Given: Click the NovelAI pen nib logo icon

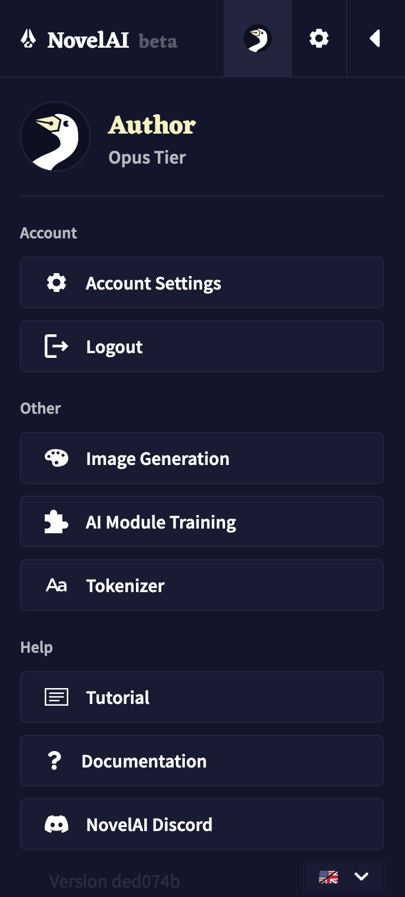Looking at the screenshot, I should (28, 39).
